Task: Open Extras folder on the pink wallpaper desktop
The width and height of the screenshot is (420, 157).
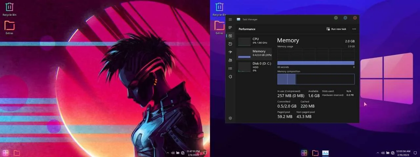Action: (x=10, y=27)
